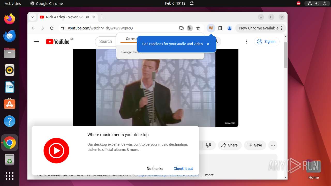The height and width of the screenshot is (186, 331).
Task: Click the Sign in button
Action: (x=267, y=42)
